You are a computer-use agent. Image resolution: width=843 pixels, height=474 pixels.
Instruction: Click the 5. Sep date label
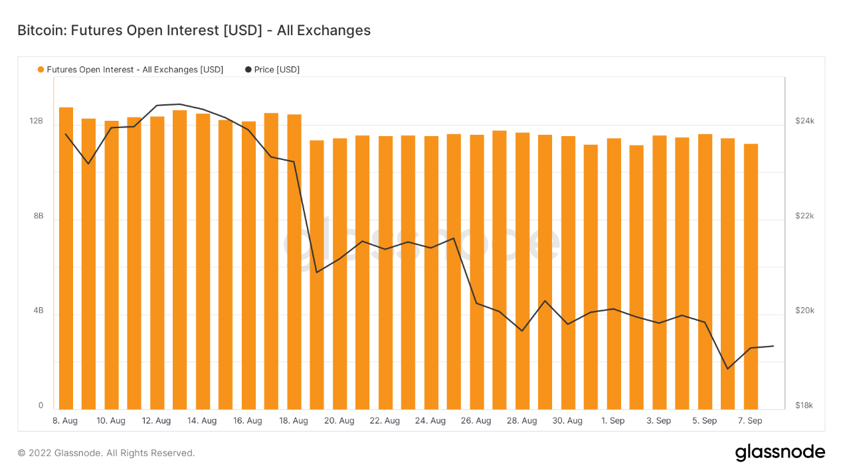[x=704, y=421]
